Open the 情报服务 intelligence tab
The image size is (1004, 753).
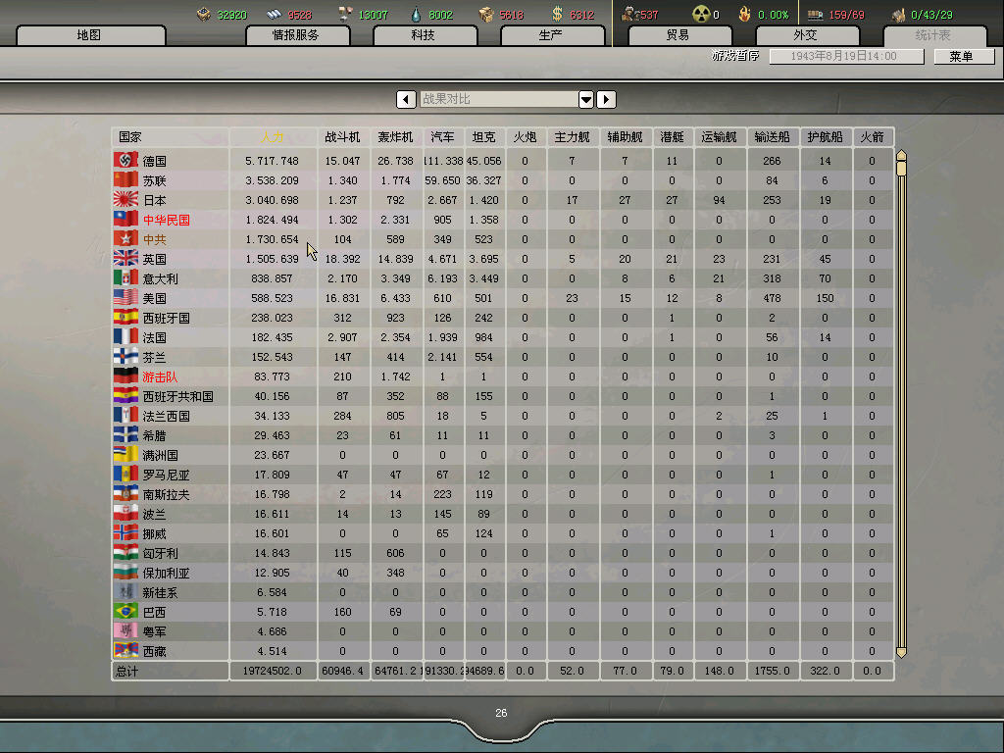point(297,35)
